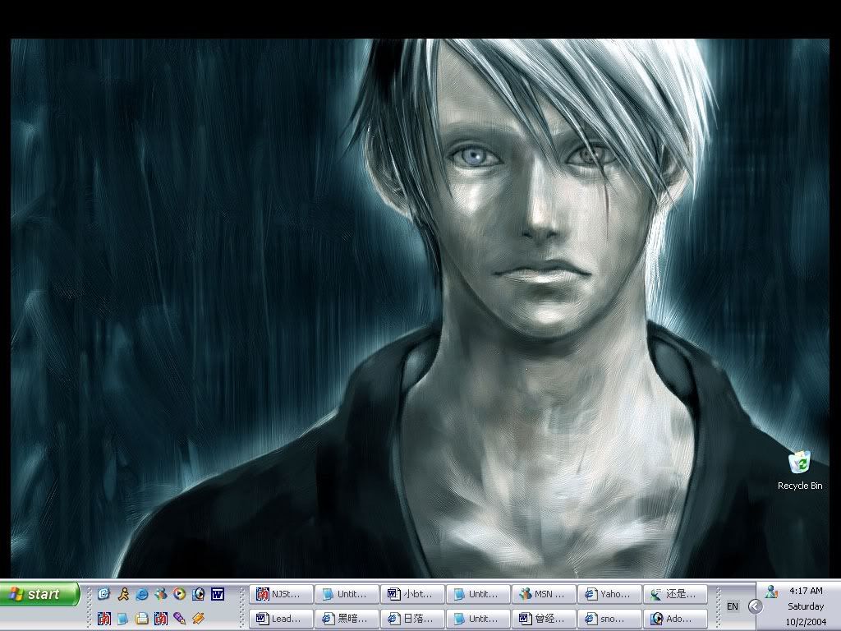Expand hidden tray icons with chevron arrow

756,606
